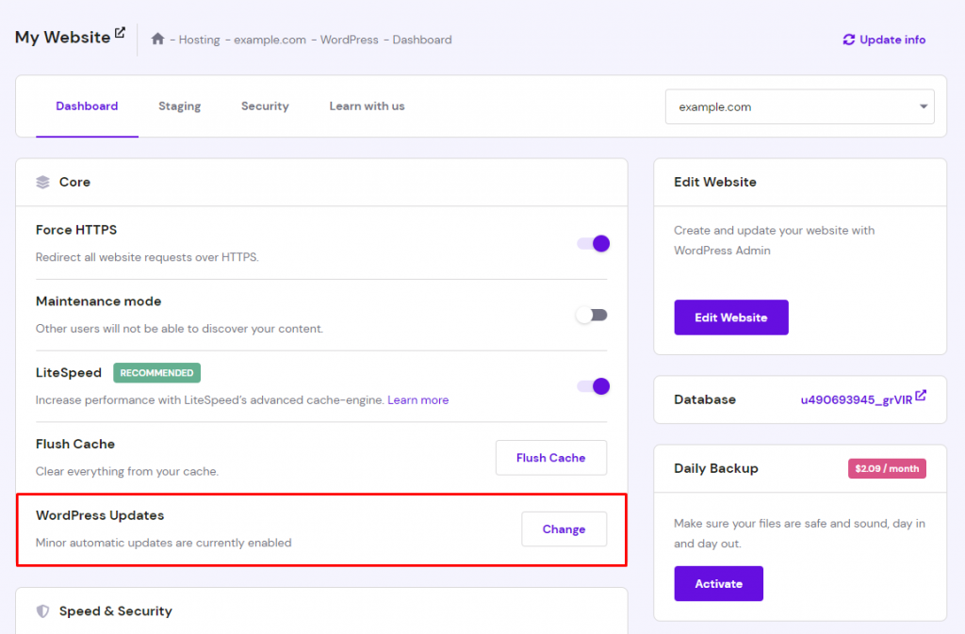Click the external link icon beside My Website
Image resolution: width=965 pixels, height=634 pixels.
pyautogui.click(x=120, y=33)
